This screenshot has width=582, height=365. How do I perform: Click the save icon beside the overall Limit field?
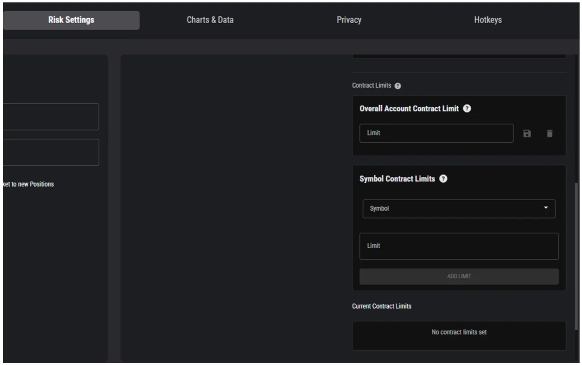(x=527, y=134)
